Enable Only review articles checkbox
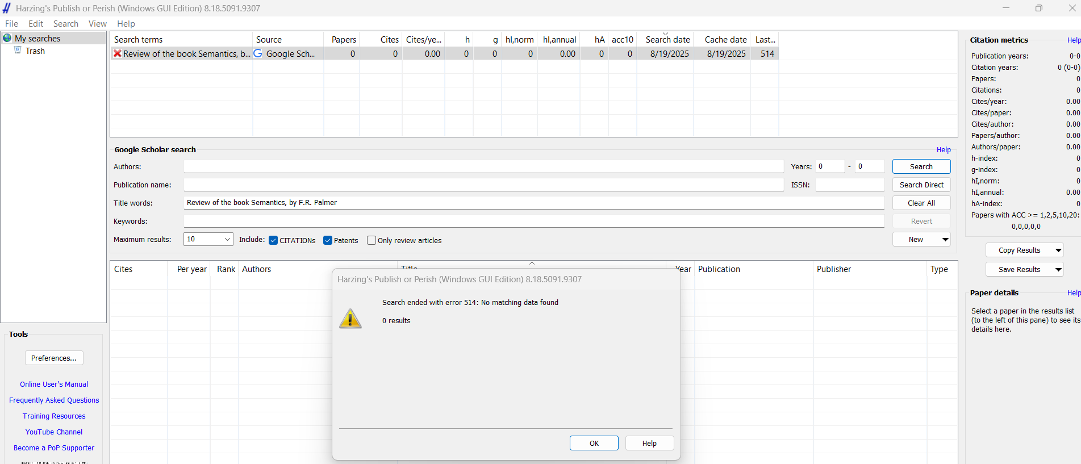Viewport: 1081px width, 464px height. [x=372, y=240]
